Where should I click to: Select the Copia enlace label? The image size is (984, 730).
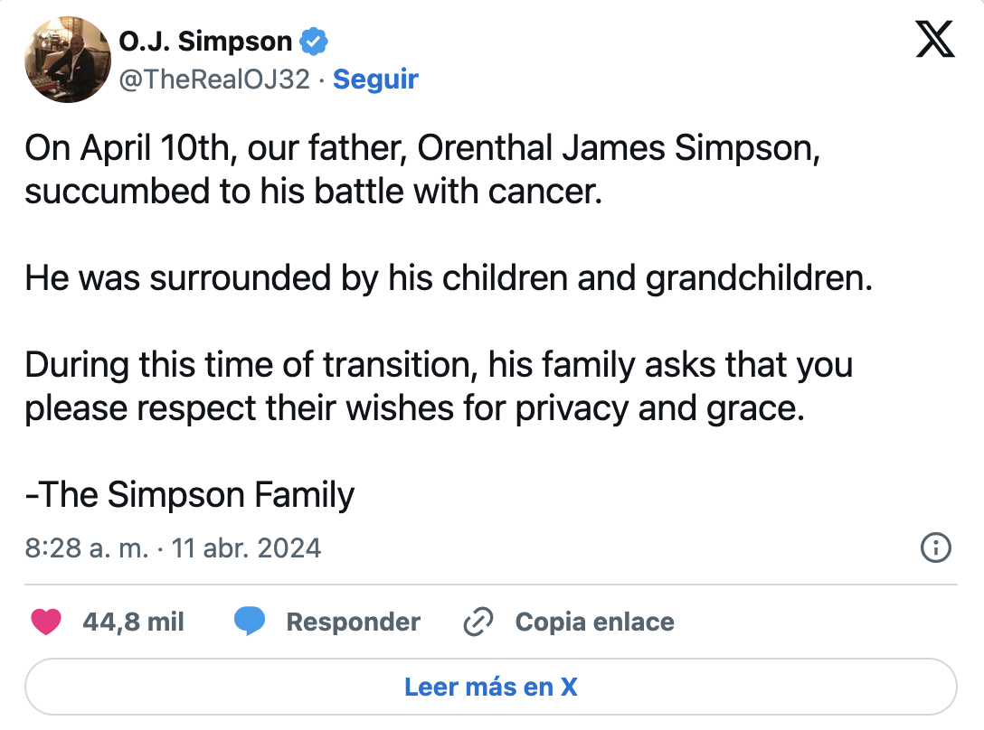pos(594,622)
